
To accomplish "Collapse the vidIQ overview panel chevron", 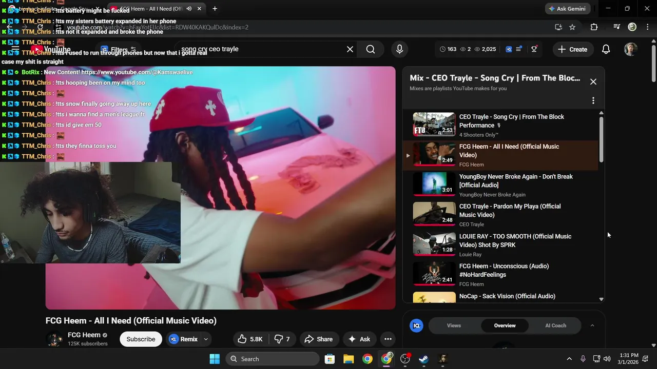I will pos(592,325).
